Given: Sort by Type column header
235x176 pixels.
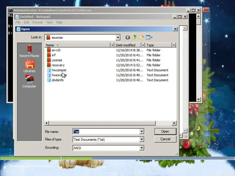Looking at the screenshot, I should [x=159, y=45].
